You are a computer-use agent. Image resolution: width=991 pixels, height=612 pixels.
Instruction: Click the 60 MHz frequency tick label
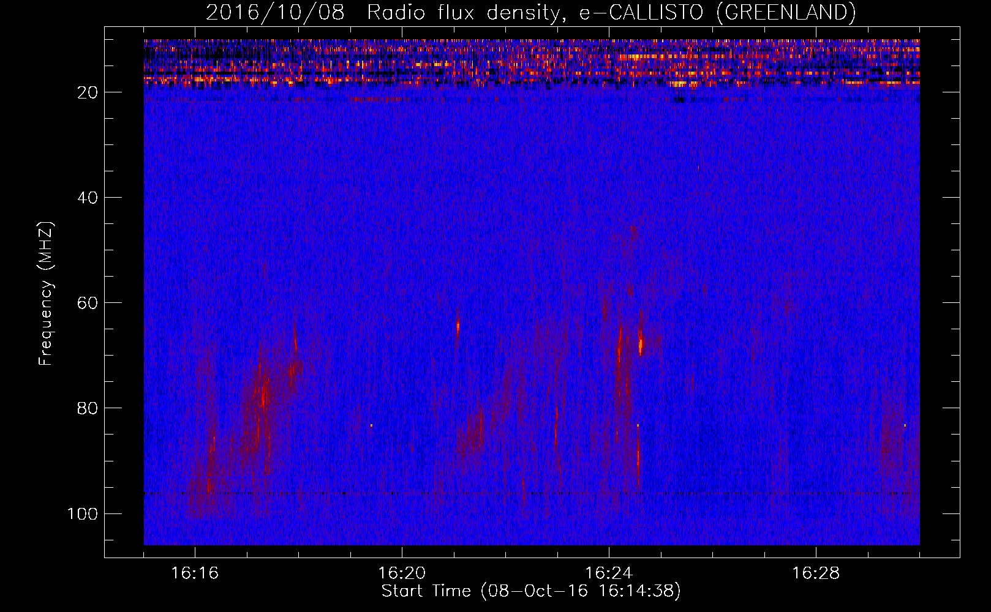coord(88,303)
